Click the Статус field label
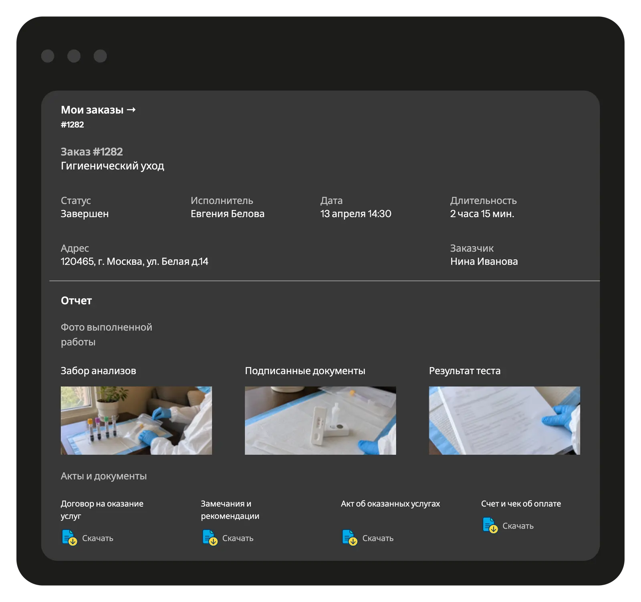Screen dimensions: 641x602 pyautogui.click(x=76, y=201)
